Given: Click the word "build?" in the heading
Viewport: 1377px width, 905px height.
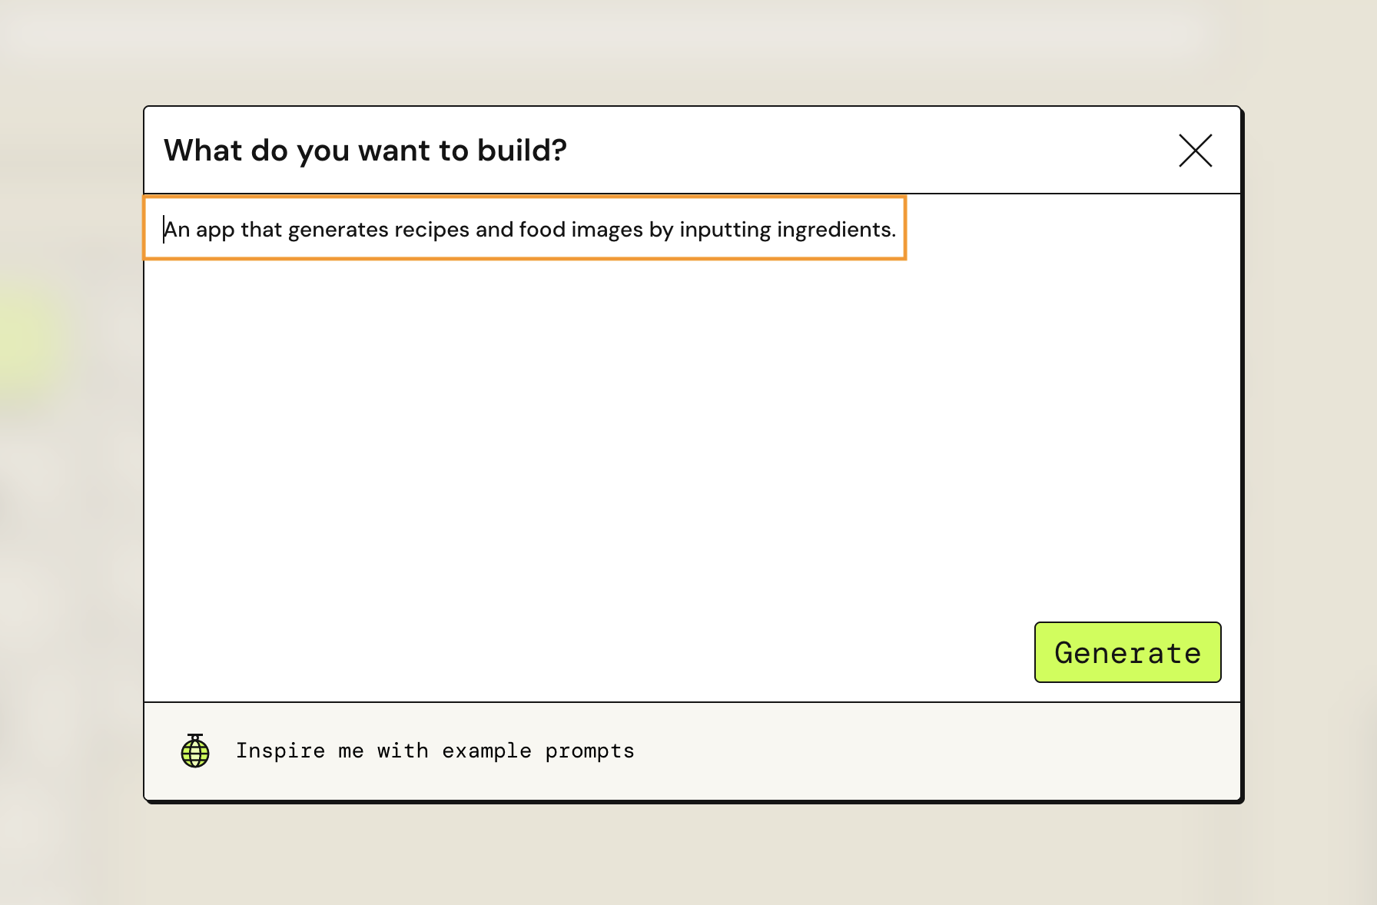Looking at the screenshot, I should tap(522, 151).
